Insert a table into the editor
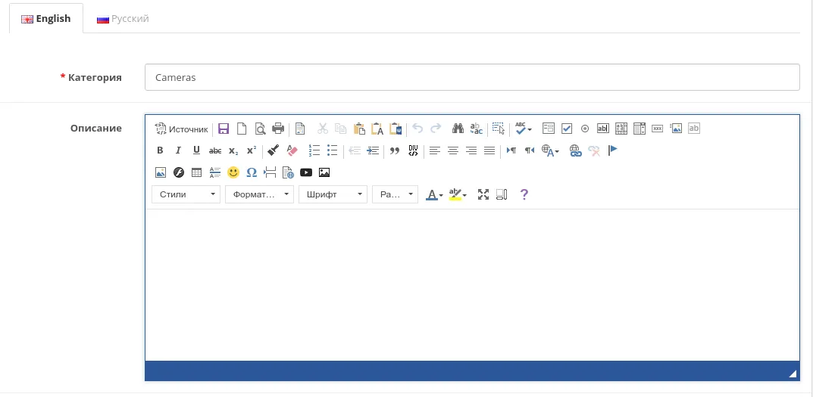813x397 pixels. coord(197,172)
